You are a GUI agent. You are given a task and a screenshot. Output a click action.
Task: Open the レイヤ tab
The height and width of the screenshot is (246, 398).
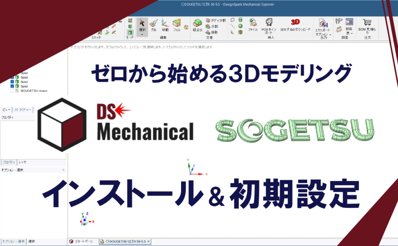(x=22, y=162)
